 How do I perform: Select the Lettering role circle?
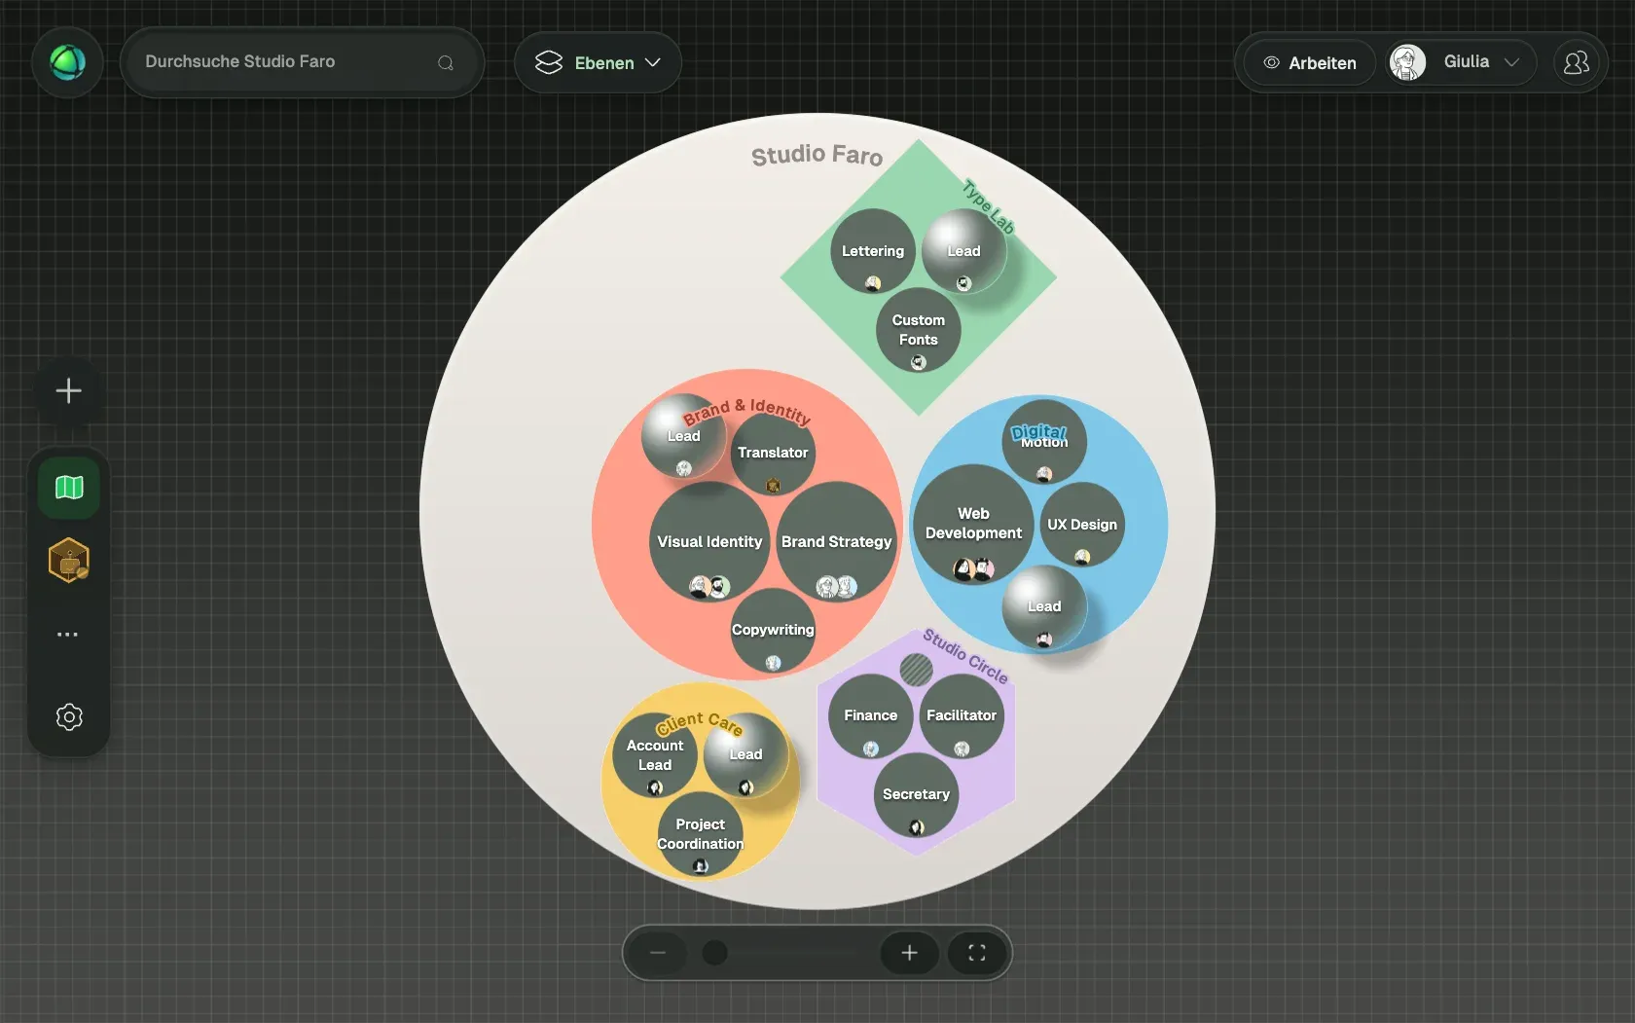tap(873, 251)
